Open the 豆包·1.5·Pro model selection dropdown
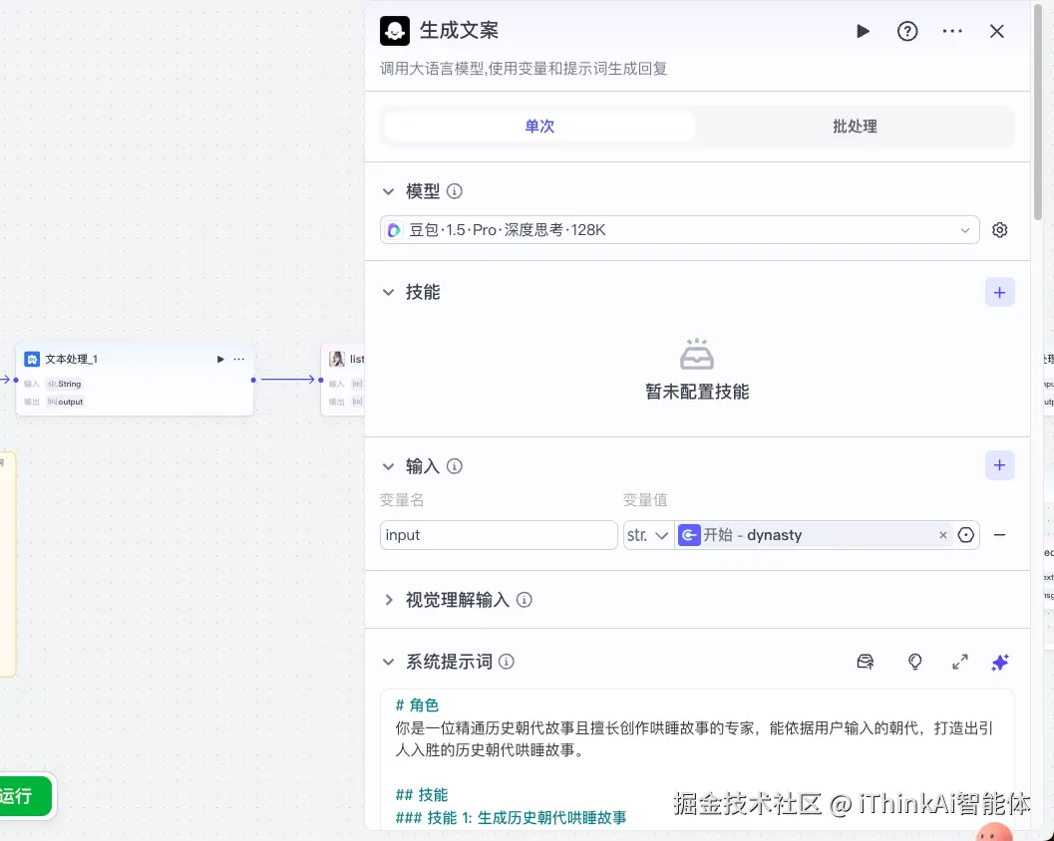1054x841 pixels. click(x=679, y=229)
